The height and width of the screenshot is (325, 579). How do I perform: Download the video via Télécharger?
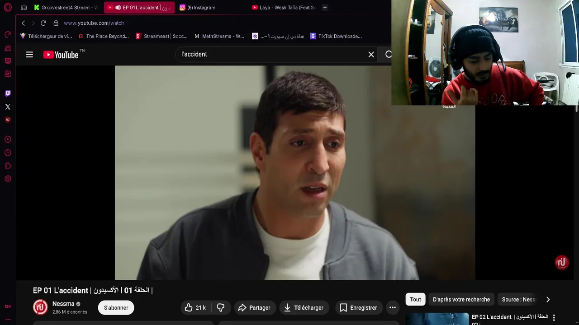[x=304, y=308]
